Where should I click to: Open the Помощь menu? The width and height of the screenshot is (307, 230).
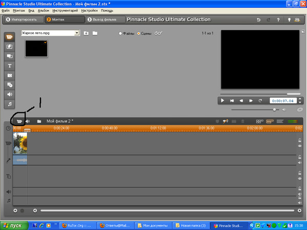[107, 11]
